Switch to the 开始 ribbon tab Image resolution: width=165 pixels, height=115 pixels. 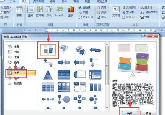[x=13, y=1]
